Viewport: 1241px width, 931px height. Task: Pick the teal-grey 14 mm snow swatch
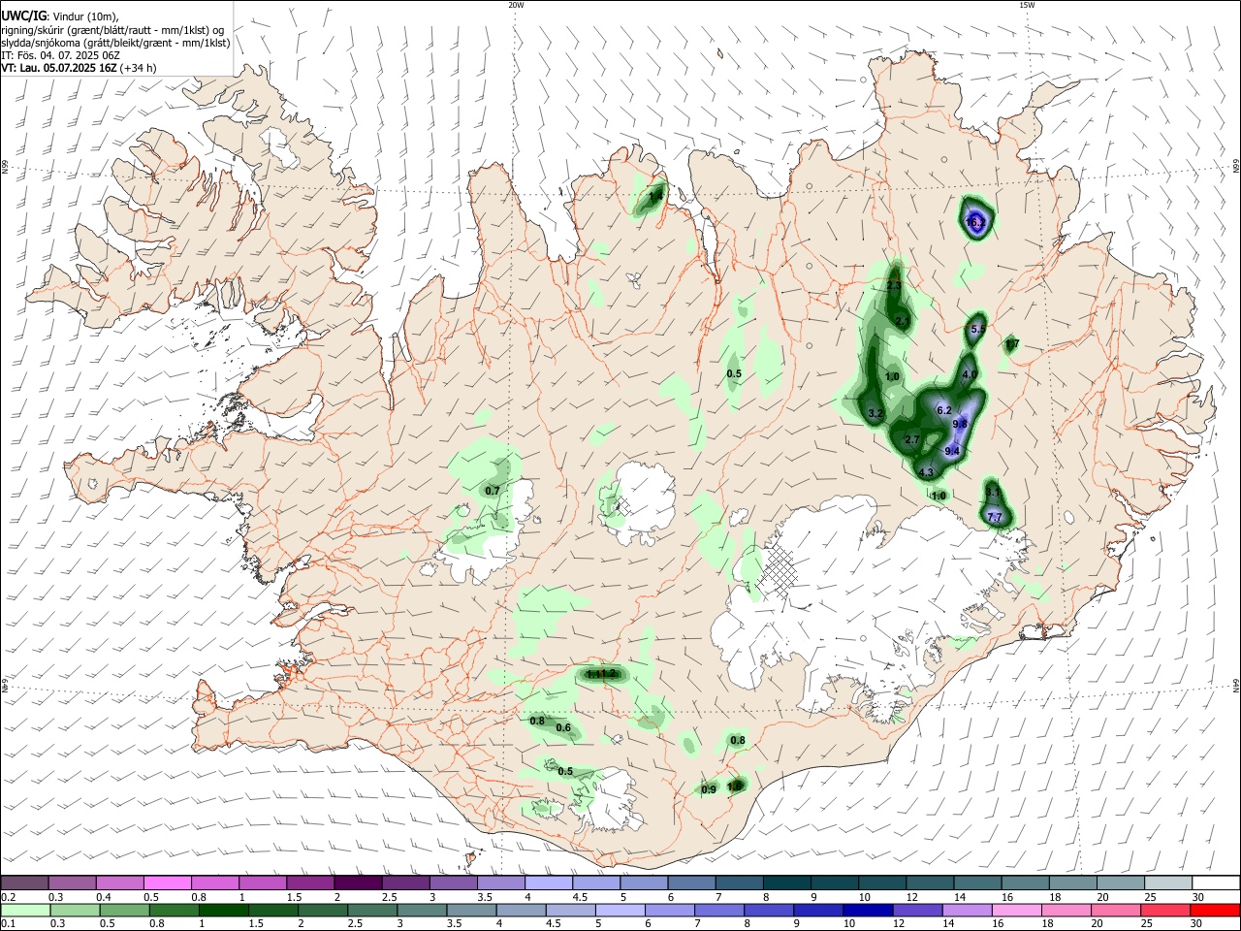tap(978, 883)
